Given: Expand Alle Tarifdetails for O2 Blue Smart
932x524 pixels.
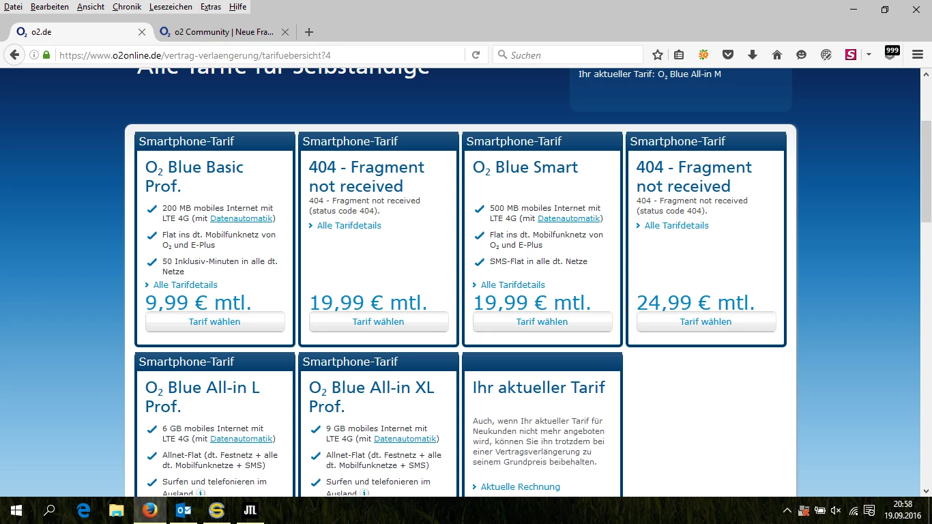Looking at the screenshot, I should point(513,285).
